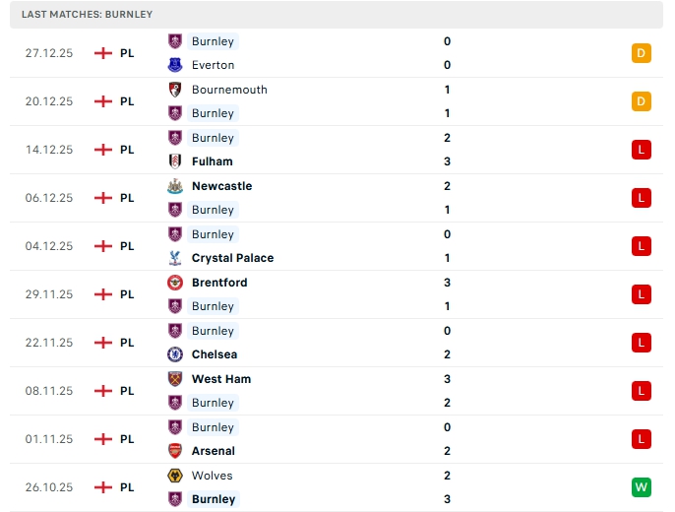675x512 pixels.
Task: Click the Wolves club crest icon
Action: [x=175, y=476]
